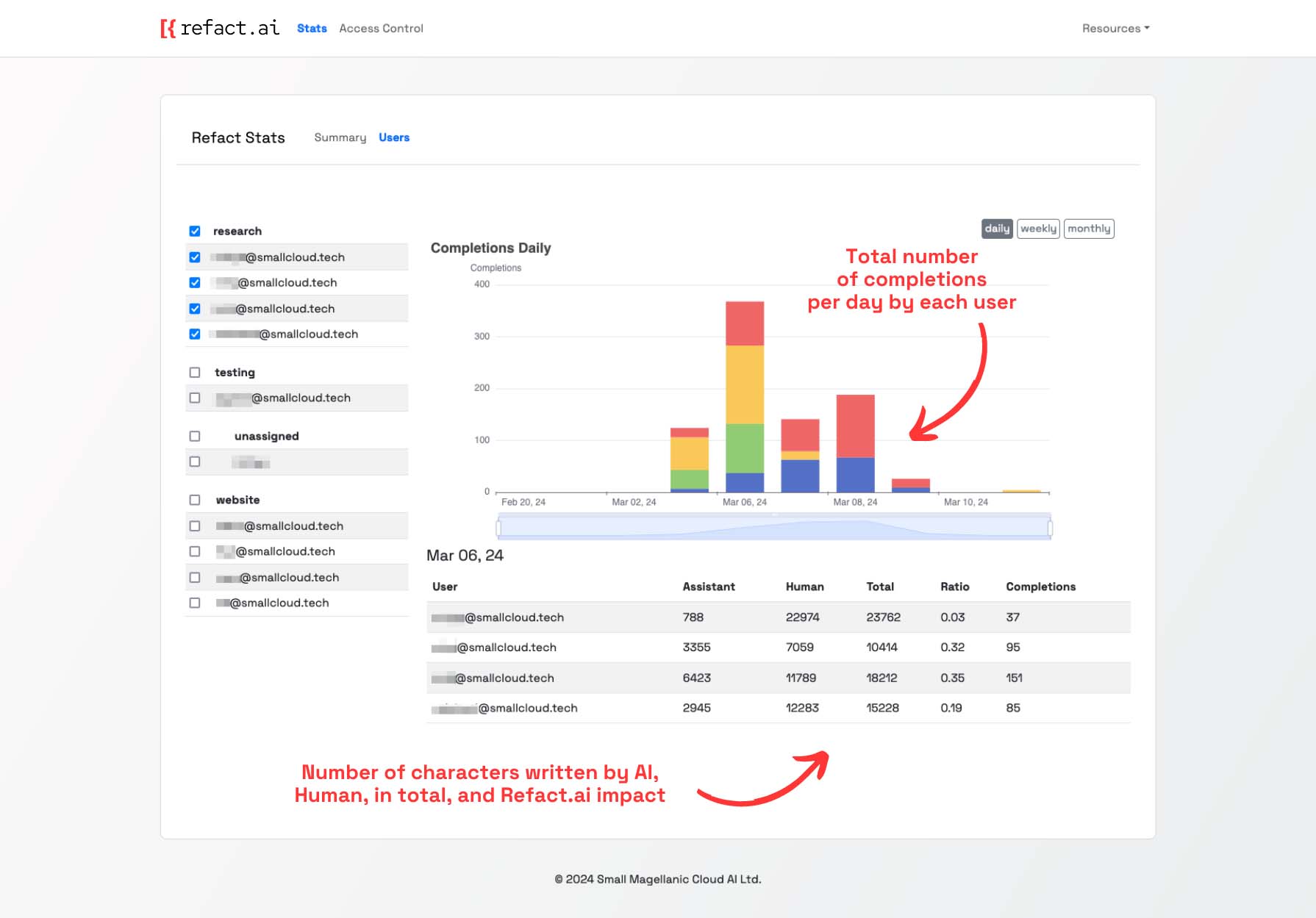
Task: Tick the blurred user checkbox under unassigned
Action: click(195, 462)
